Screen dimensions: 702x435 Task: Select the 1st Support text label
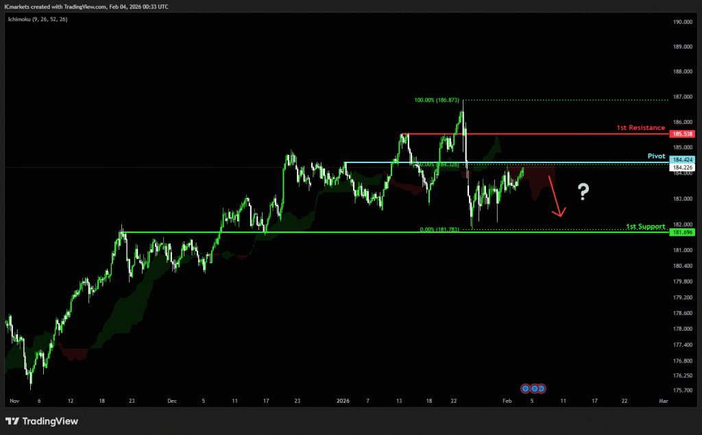[646, 226]
